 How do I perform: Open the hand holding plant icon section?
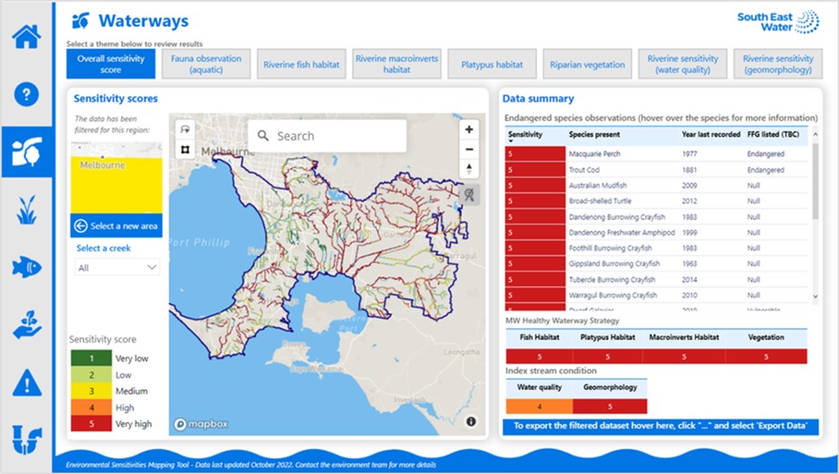(27, 326)
